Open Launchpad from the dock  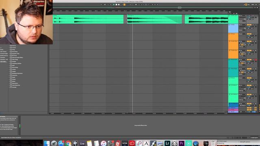point(54,143)
